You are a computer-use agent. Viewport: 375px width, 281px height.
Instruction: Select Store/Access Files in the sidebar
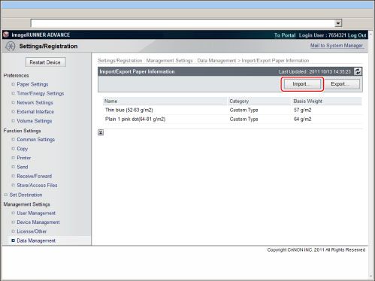(37, 185)
